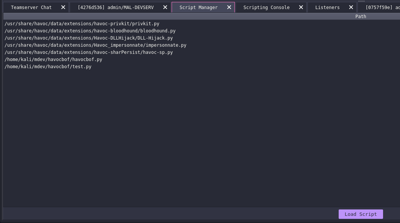
Task: Close the Listeners tab
Action: [x=351, y=8]
